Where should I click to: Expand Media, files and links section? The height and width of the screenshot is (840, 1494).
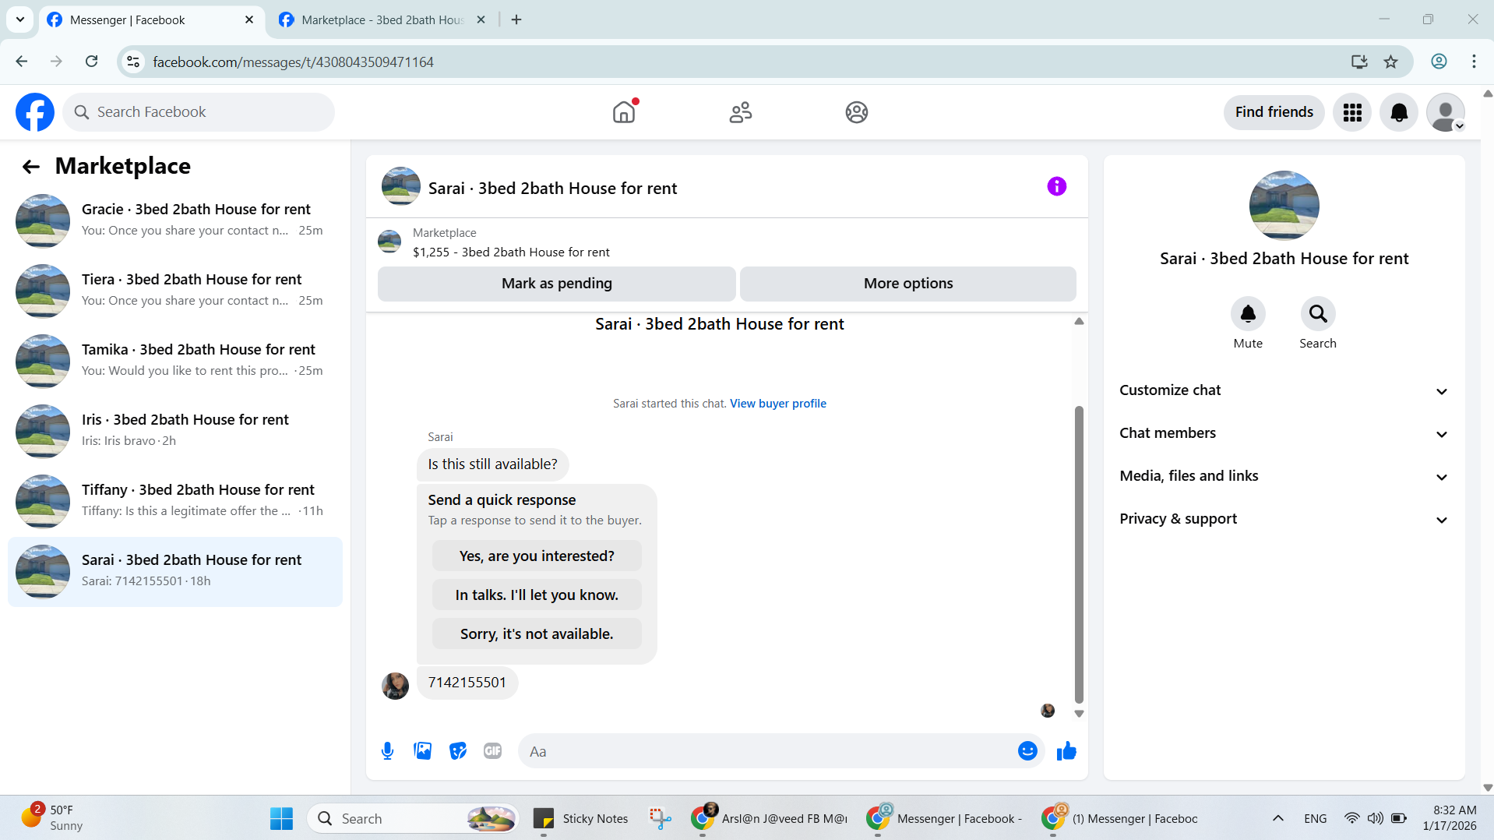click(1284, 476)
